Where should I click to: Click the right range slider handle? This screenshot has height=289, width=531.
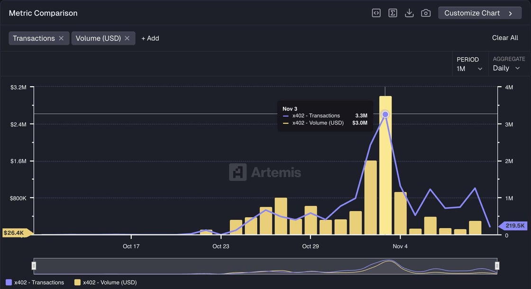click(497, 266)
